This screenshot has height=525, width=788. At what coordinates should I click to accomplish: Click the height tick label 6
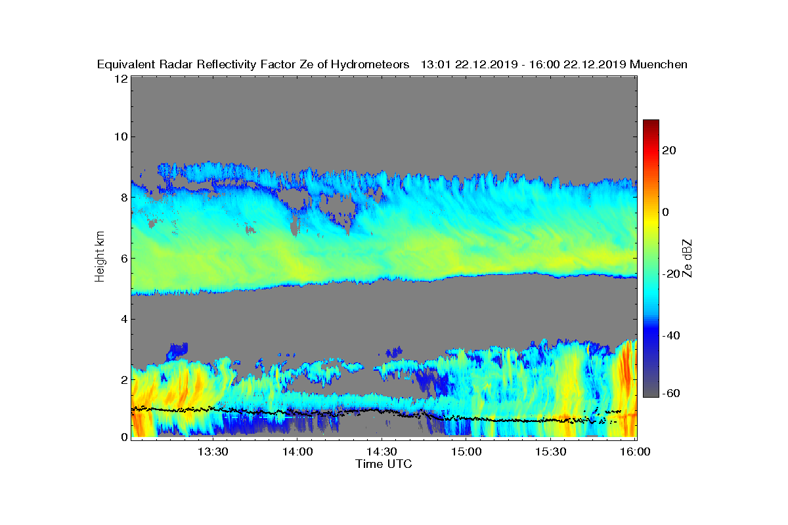pos(123,258)
